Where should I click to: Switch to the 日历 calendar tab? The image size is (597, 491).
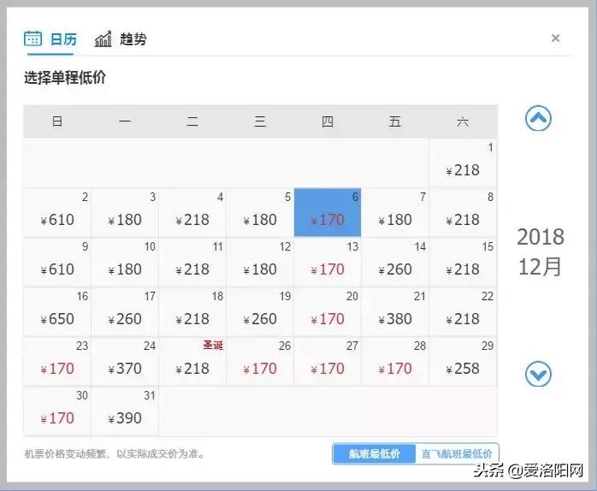click(50, 39)
